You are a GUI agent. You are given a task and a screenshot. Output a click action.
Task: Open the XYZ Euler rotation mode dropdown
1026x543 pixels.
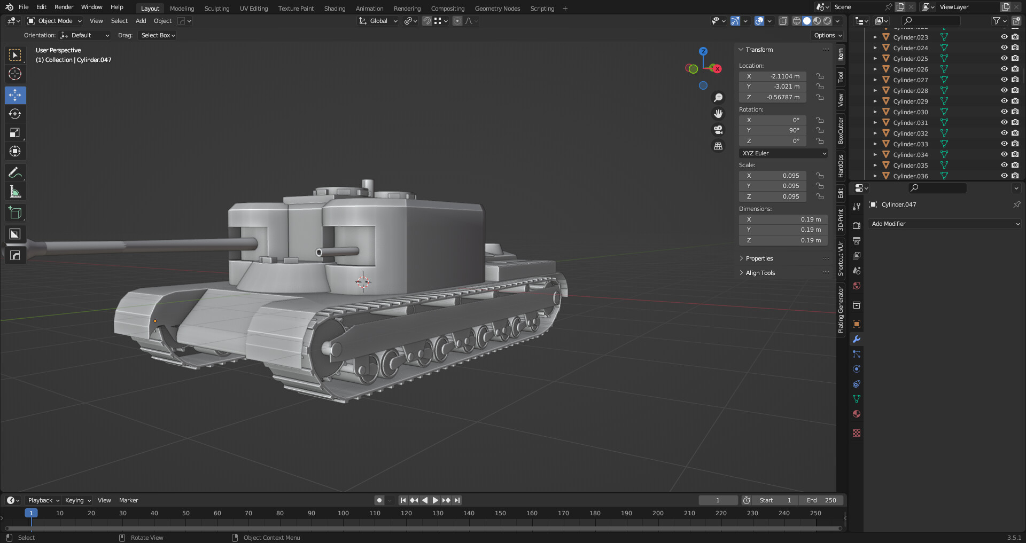pos(783,153)
